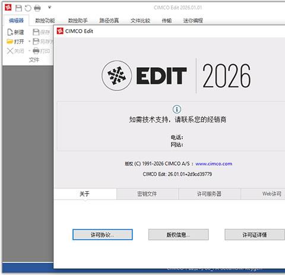
Task: Click the 打印 print icon in ribbon
Action: 36,51
